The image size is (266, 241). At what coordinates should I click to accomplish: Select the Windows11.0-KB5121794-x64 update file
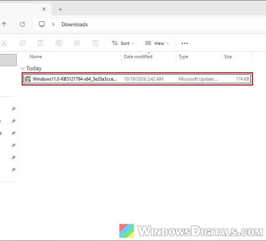tap(137, 79)
